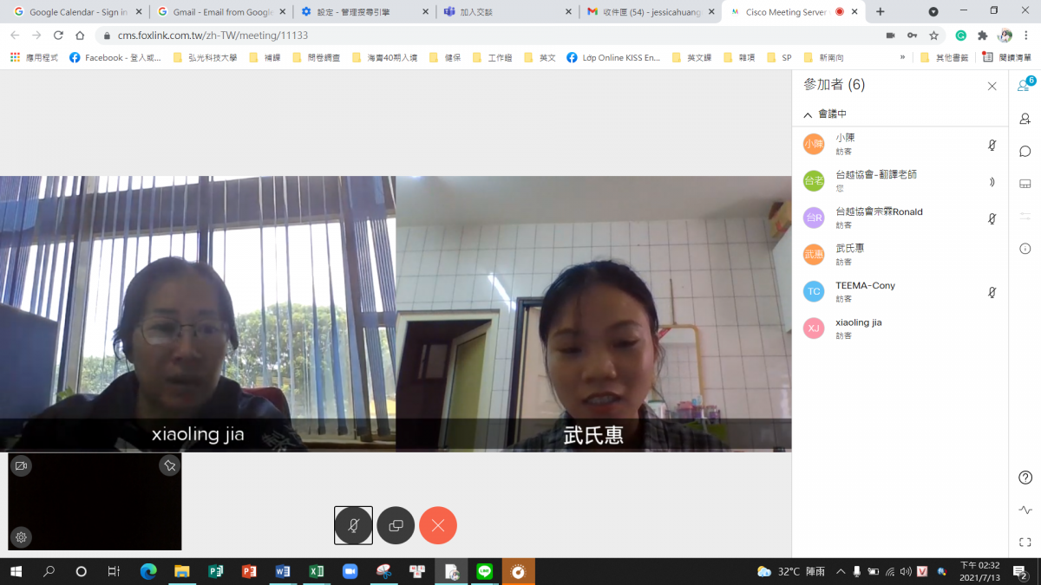
Task: Collapse the 會議中 participant section
Action: click(808, 114)
